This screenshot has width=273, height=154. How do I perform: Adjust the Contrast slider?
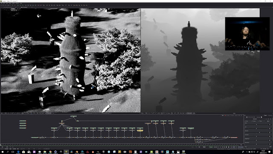click(256, 136)
